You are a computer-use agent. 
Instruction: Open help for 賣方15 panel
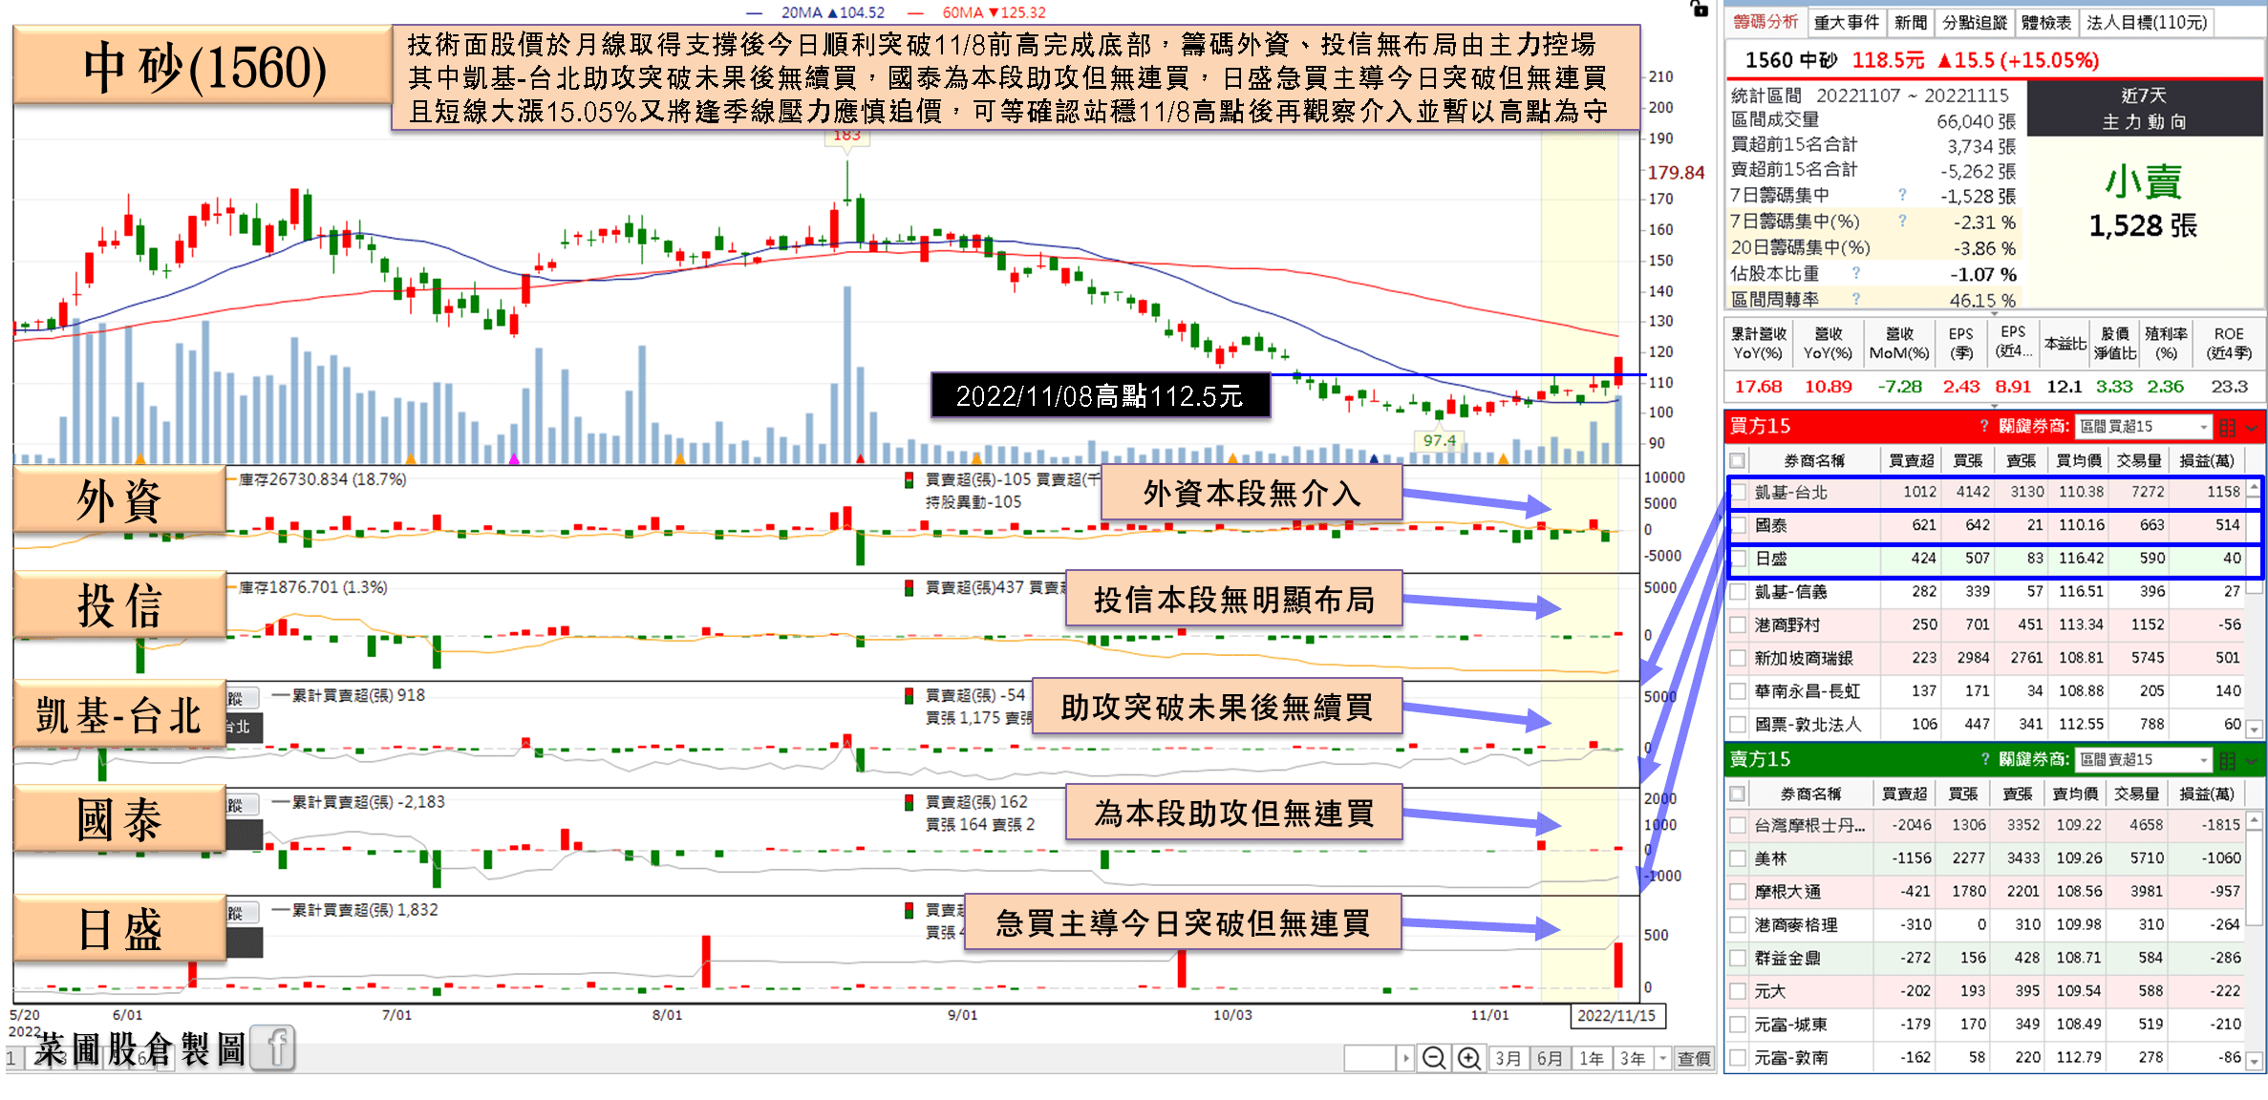tap(1984, 759)
